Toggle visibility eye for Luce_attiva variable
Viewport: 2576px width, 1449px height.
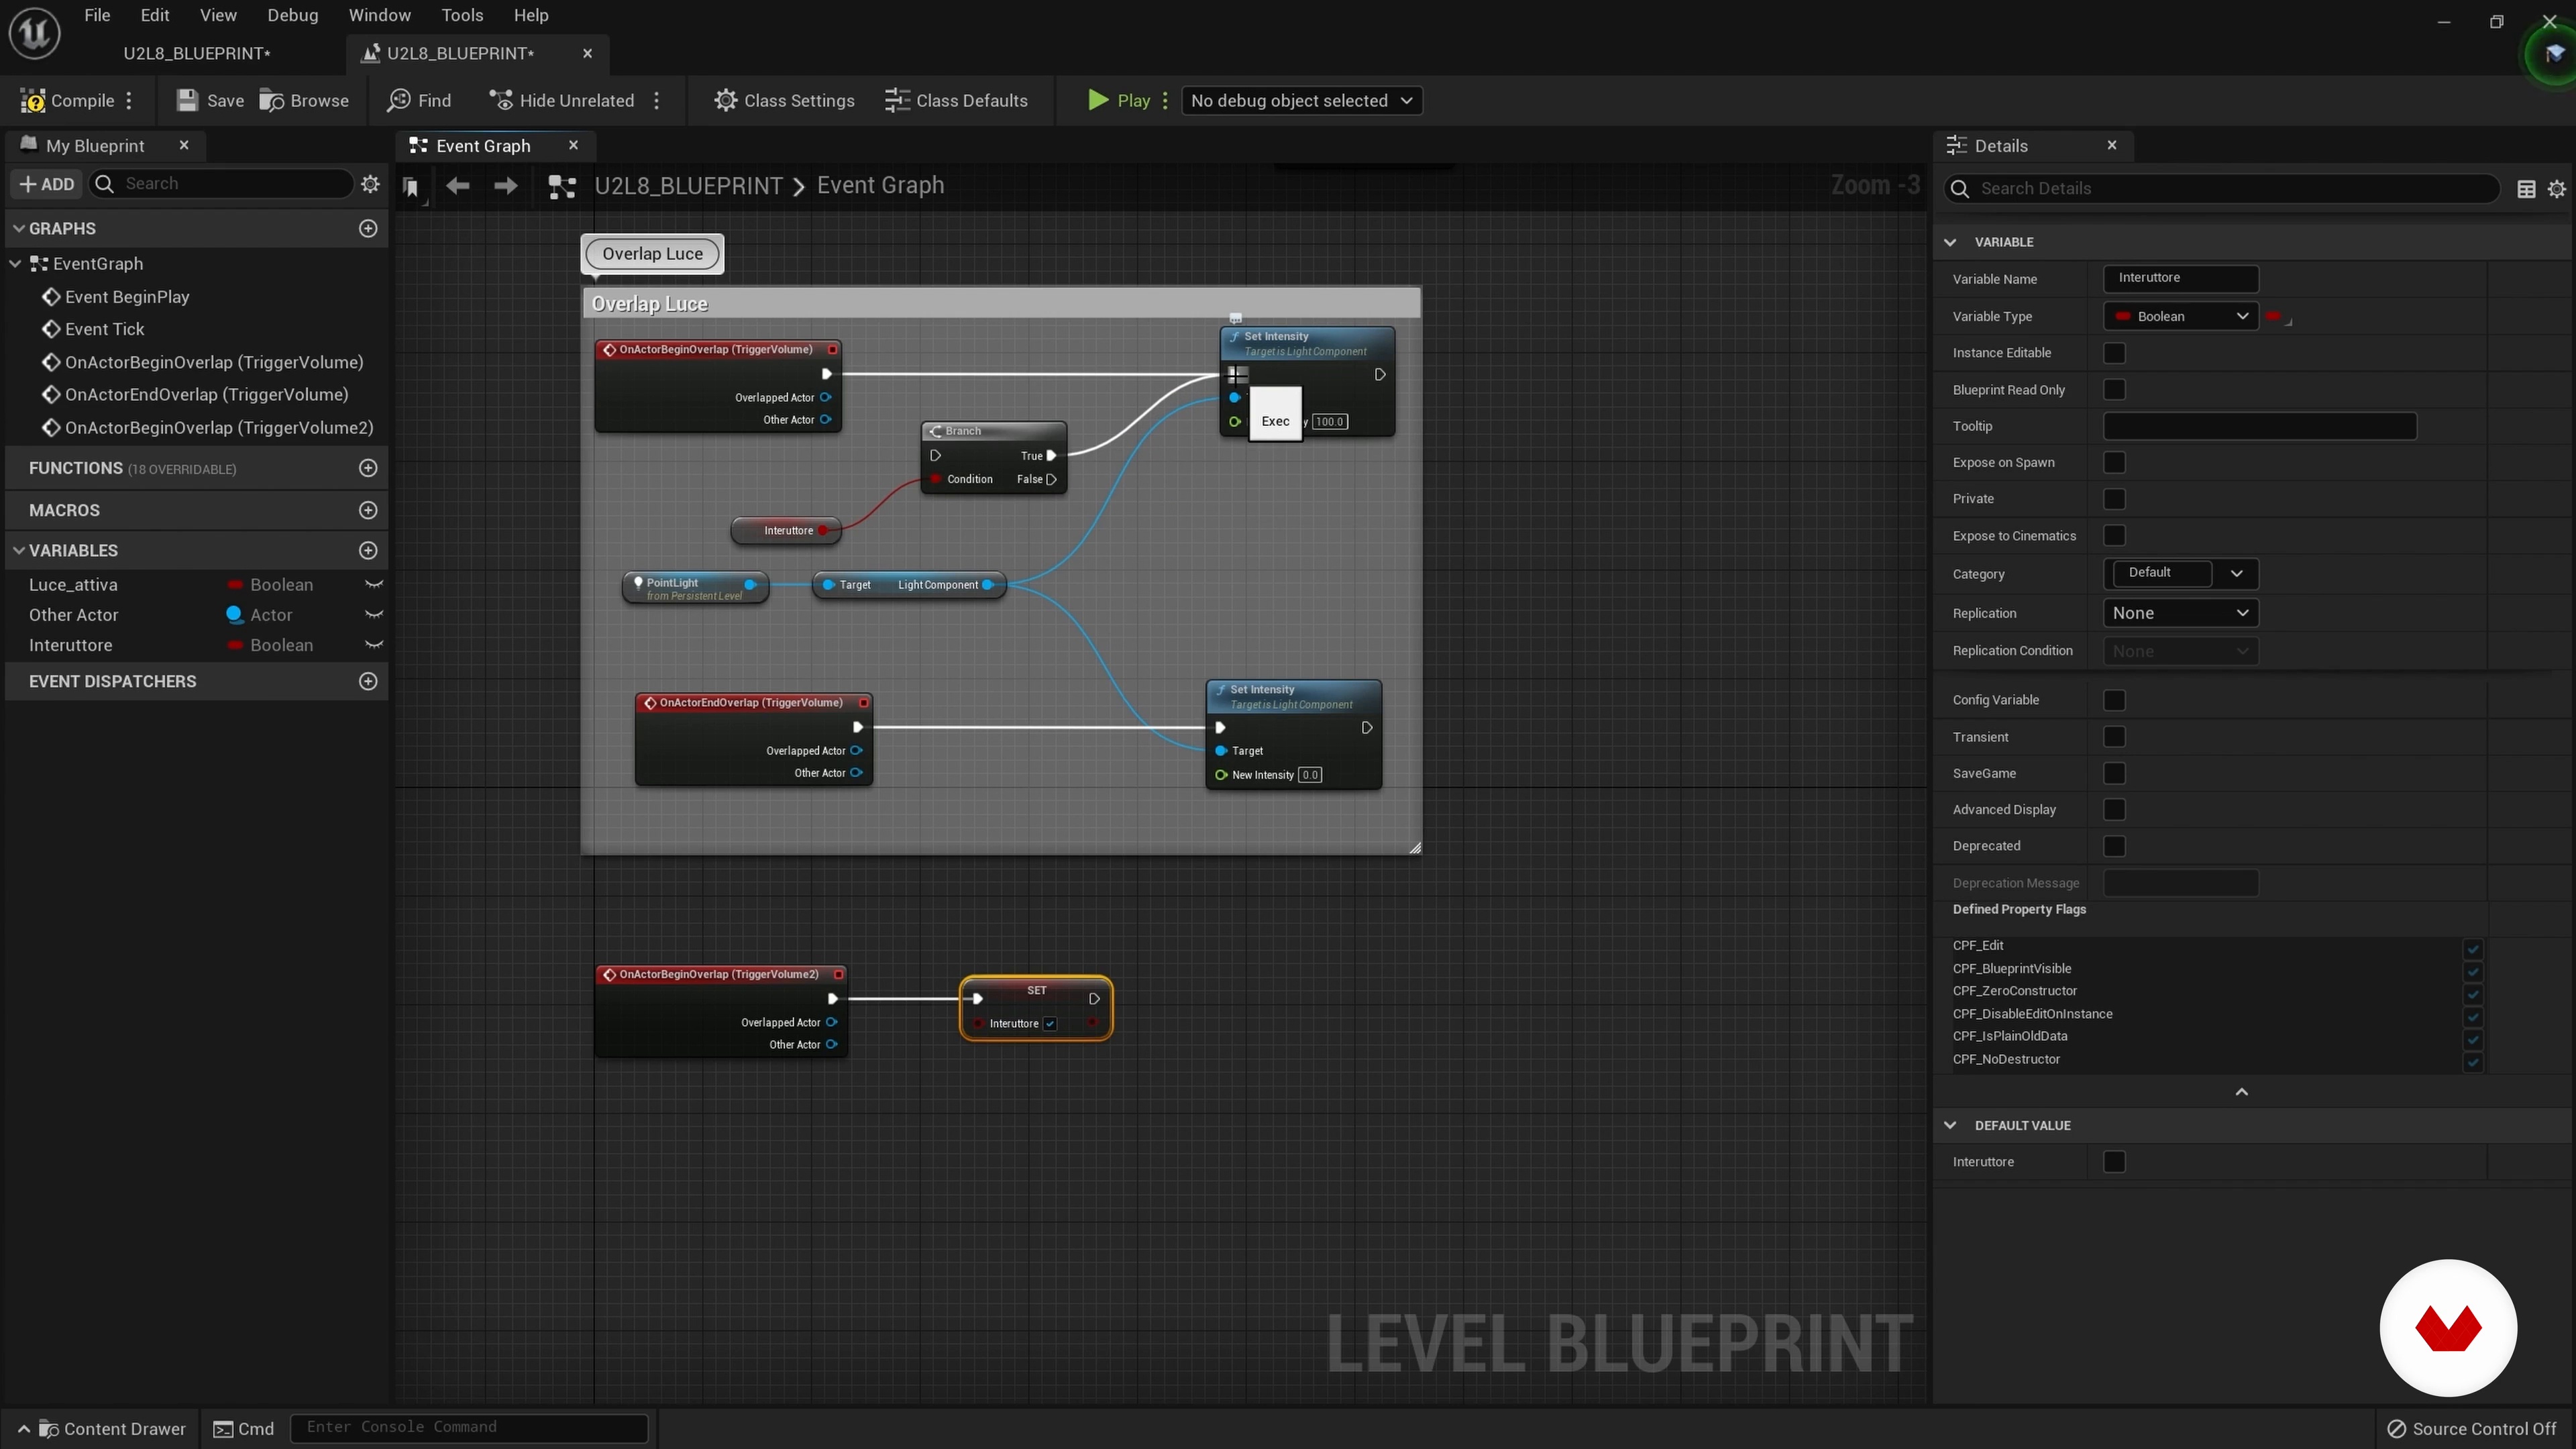click(374, 585)
